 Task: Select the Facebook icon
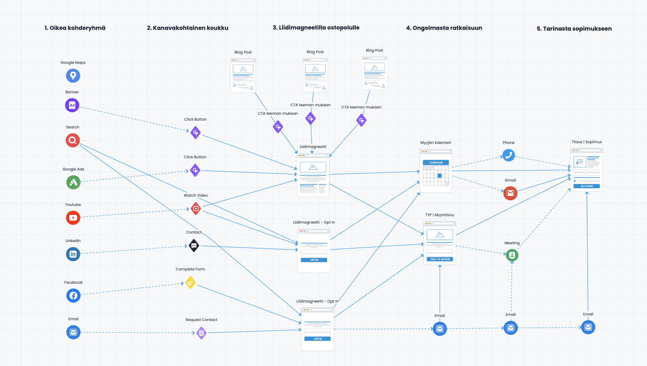pos(73,296)
